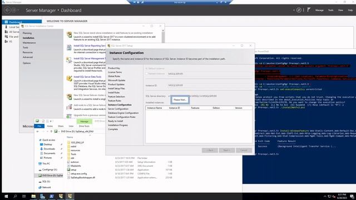The image size is (356, 200).
Task: Click the Named instance name input field
Action: tap(210, 74)
